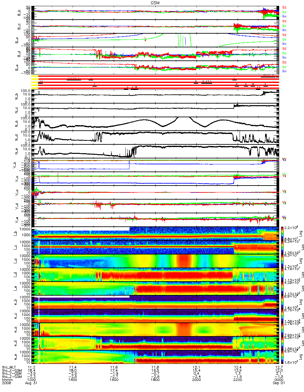Image resolution: width=304 pixels, height=392 pixels.
Task: Select the V_b velocity axis label
Action: click(x=14, y=165)
